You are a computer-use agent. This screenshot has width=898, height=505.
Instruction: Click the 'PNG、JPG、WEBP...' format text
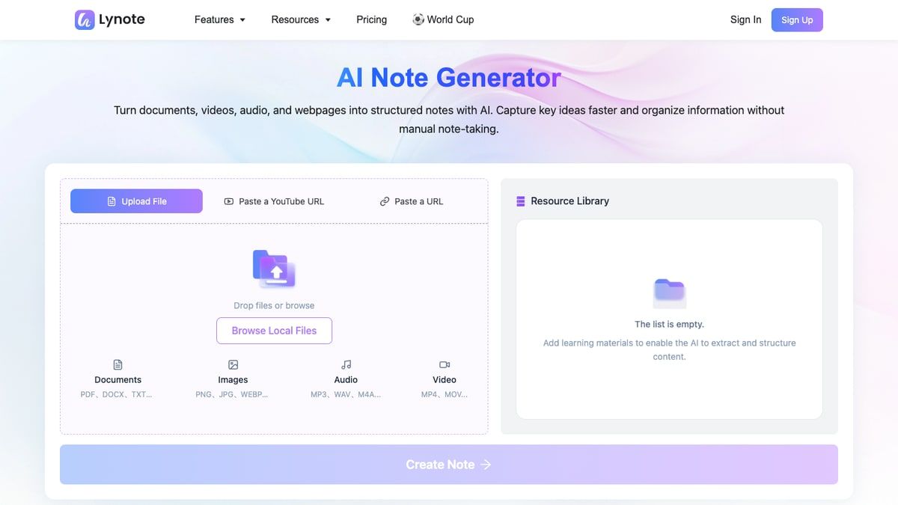click(231, 394)
